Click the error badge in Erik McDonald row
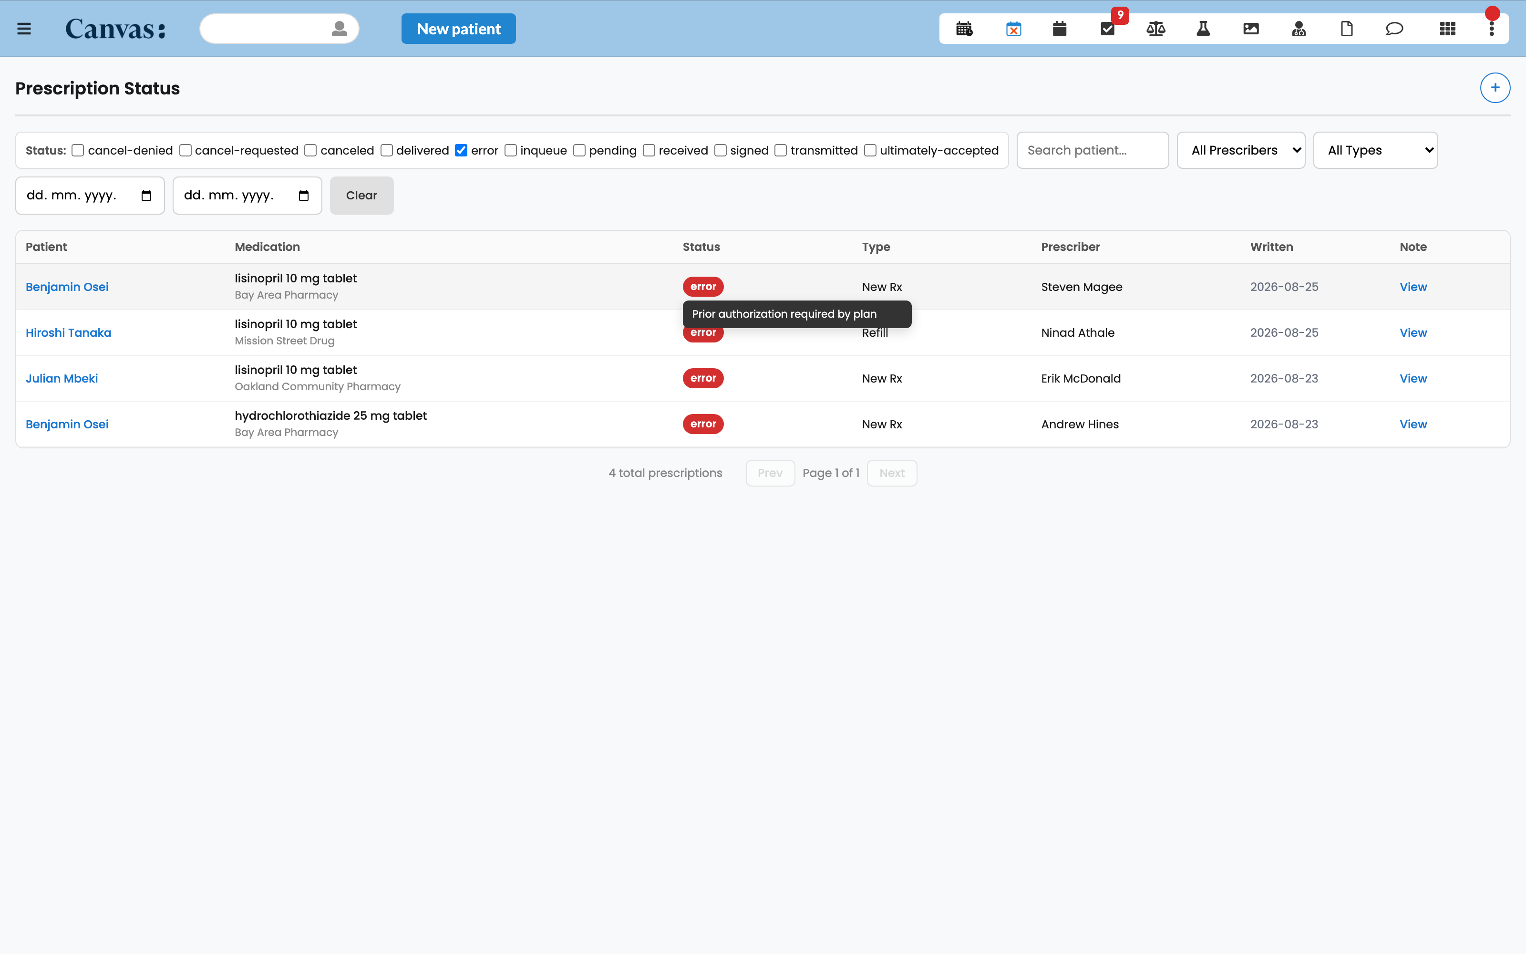This screenshot has width=1526, height=954. (703, 378)
